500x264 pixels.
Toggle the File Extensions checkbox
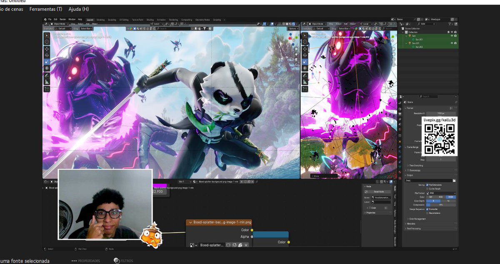pyautogui.click(x=427, y=185)
